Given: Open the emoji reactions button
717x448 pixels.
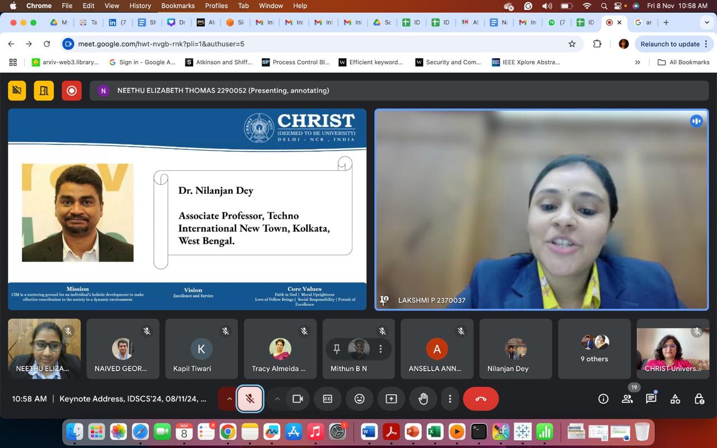Looking at the screenshot, I should click(360, 399).
